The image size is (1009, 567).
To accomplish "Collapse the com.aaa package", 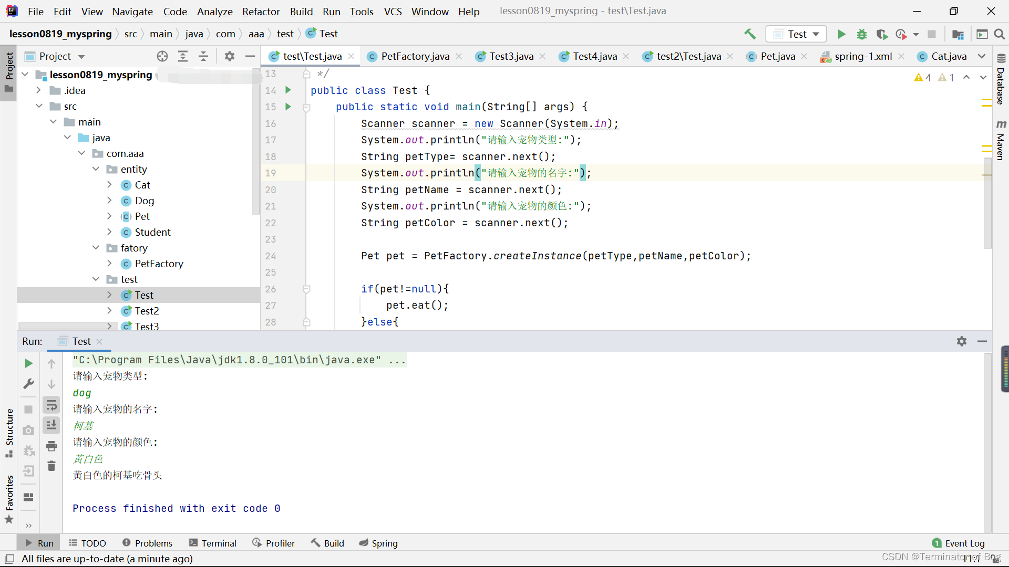I will pos(81,153).
